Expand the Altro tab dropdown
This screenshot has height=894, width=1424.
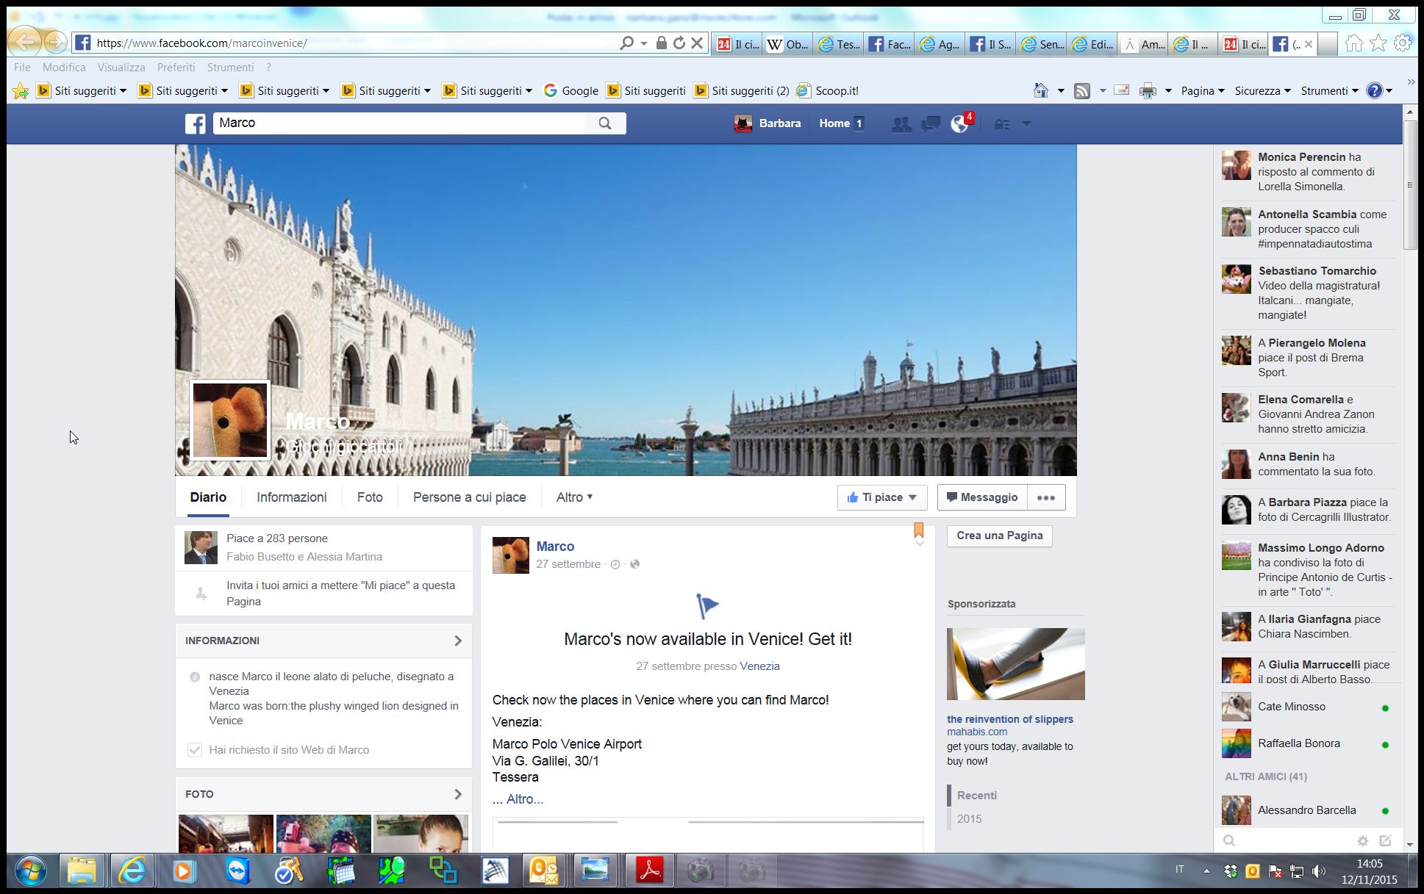point(574,497)
